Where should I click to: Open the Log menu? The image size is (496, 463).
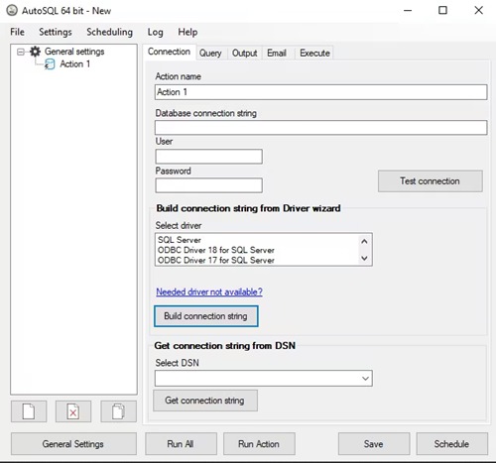[x=155, y=32]
